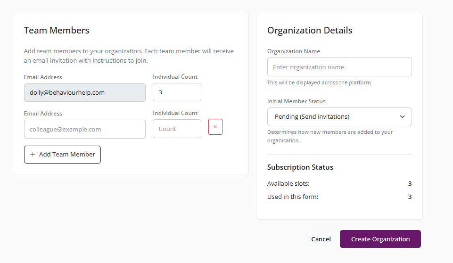Image resolution: width=453 pixels, height=263 pixels.
Task: Click the Initial Member Status label
Action: point(297,101)
